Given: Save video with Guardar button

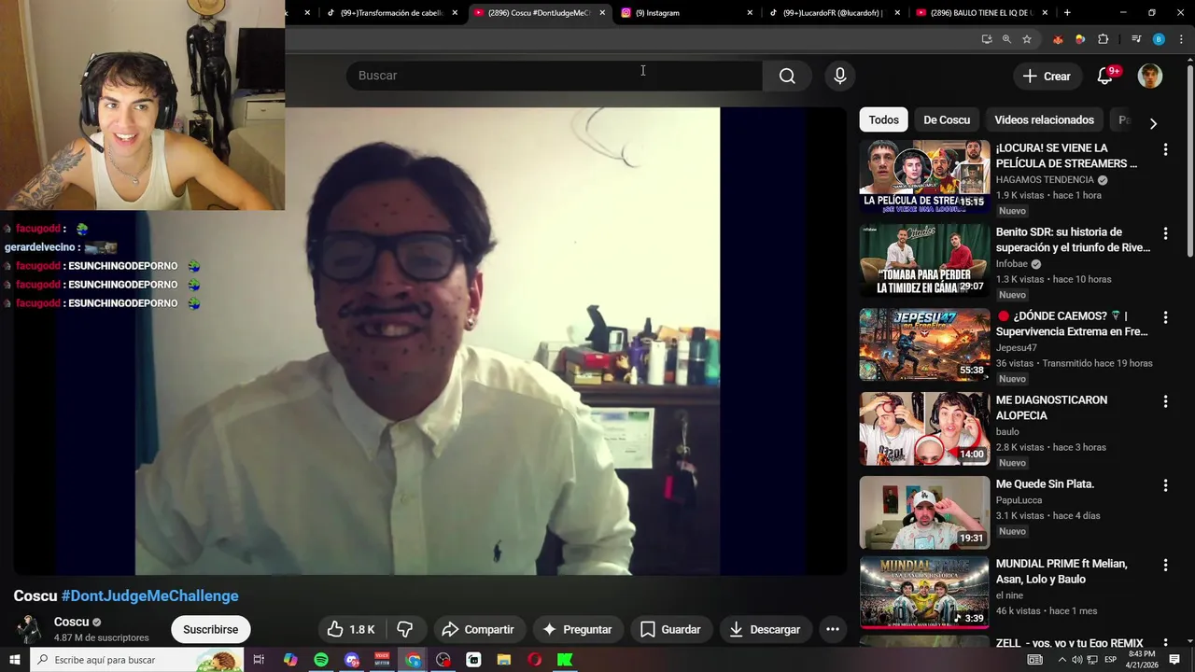Looking at the screenshot, I should (669, 629).
